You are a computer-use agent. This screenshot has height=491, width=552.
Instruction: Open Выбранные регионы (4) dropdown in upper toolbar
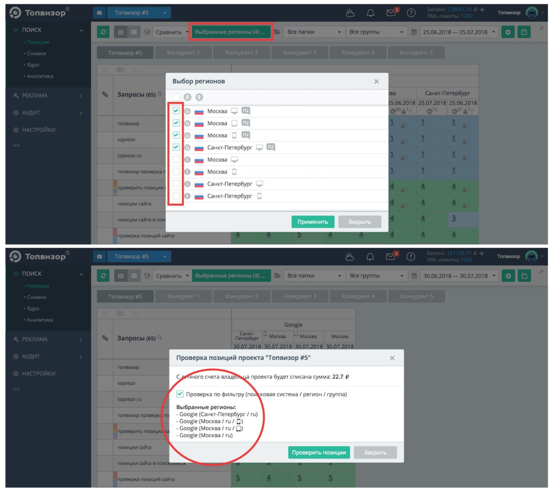tap(231, 32)
